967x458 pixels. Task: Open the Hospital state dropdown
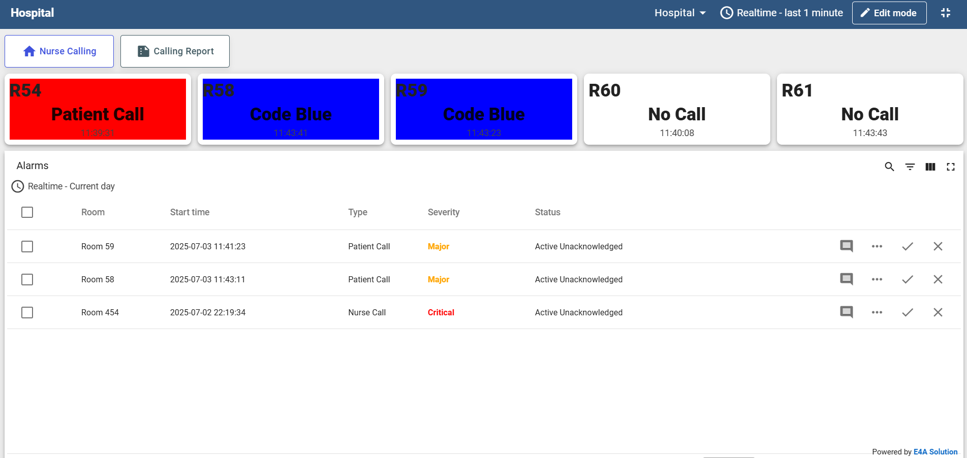click(680, 13)
